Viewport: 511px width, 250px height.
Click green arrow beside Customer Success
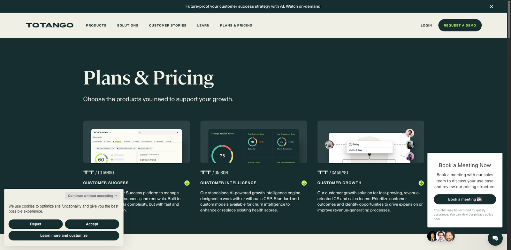click(187, 183)
